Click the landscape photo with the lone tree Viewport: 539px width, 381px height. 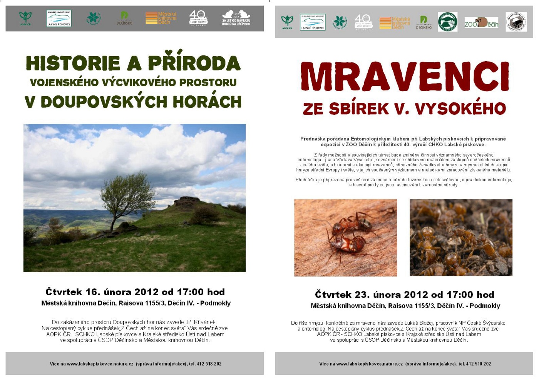[x=134, y=198]
